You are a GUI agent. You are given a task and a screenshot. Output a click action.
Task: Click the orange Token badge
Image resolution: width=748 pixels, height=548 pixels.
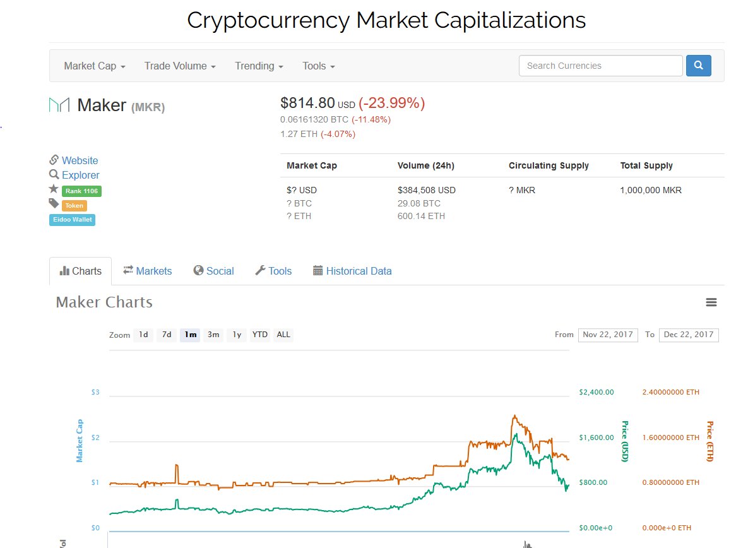pyautogui.click(x=74, y=206)
